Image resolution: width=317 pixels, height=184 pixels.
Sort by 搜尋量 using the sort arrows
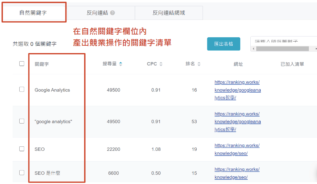(x=120, y=64)
